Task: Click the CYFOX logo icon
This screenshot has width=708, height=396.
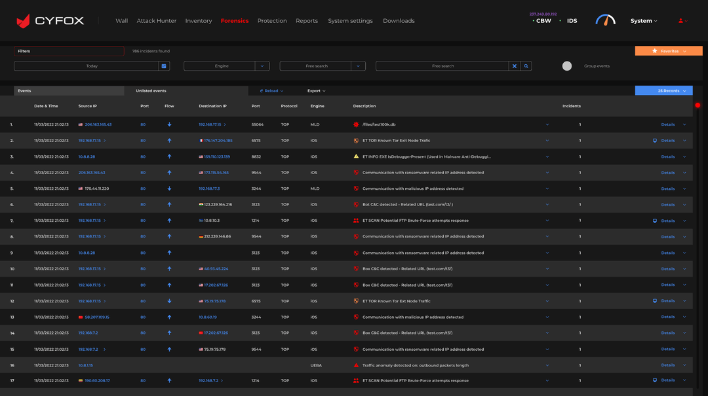Action: tap(24, 20)
